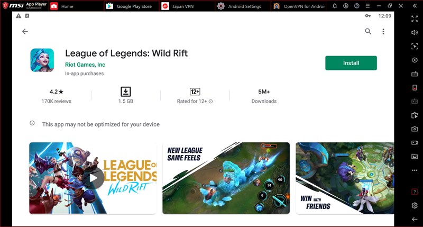The height and width of the screenshot is (227, 423).
Task: Open Riot Games, Inc developer page
Action: [x=85, y=65]
